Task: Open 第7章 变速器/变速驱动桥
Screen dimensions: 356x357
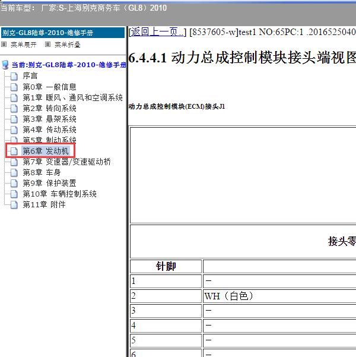Action: point(66,162)
